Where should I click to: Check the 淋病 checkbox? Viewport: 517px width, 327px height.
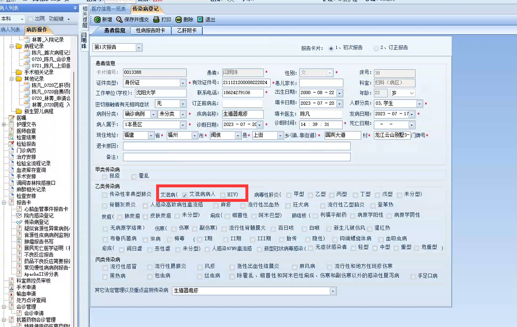145,240
